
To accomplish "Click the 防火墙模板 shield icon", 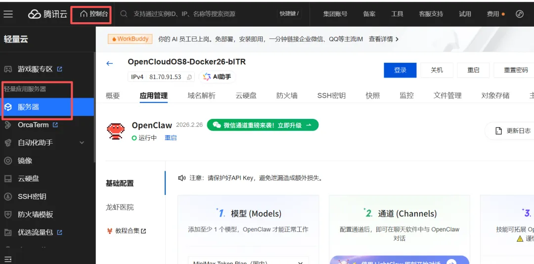I will tap(8, 215).
